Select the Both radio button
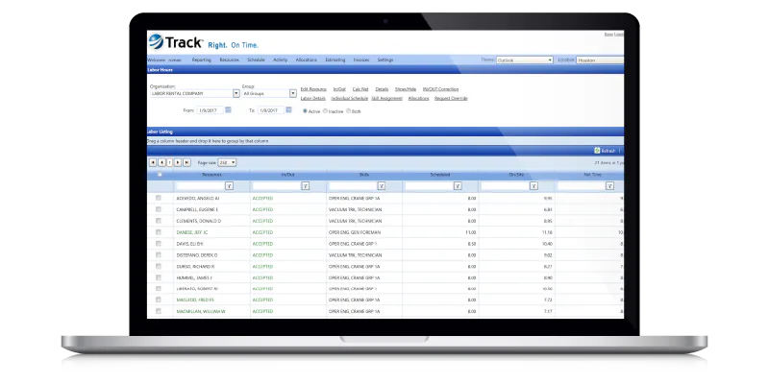This screenshot has width=769, height=384. tap(349, 111)
